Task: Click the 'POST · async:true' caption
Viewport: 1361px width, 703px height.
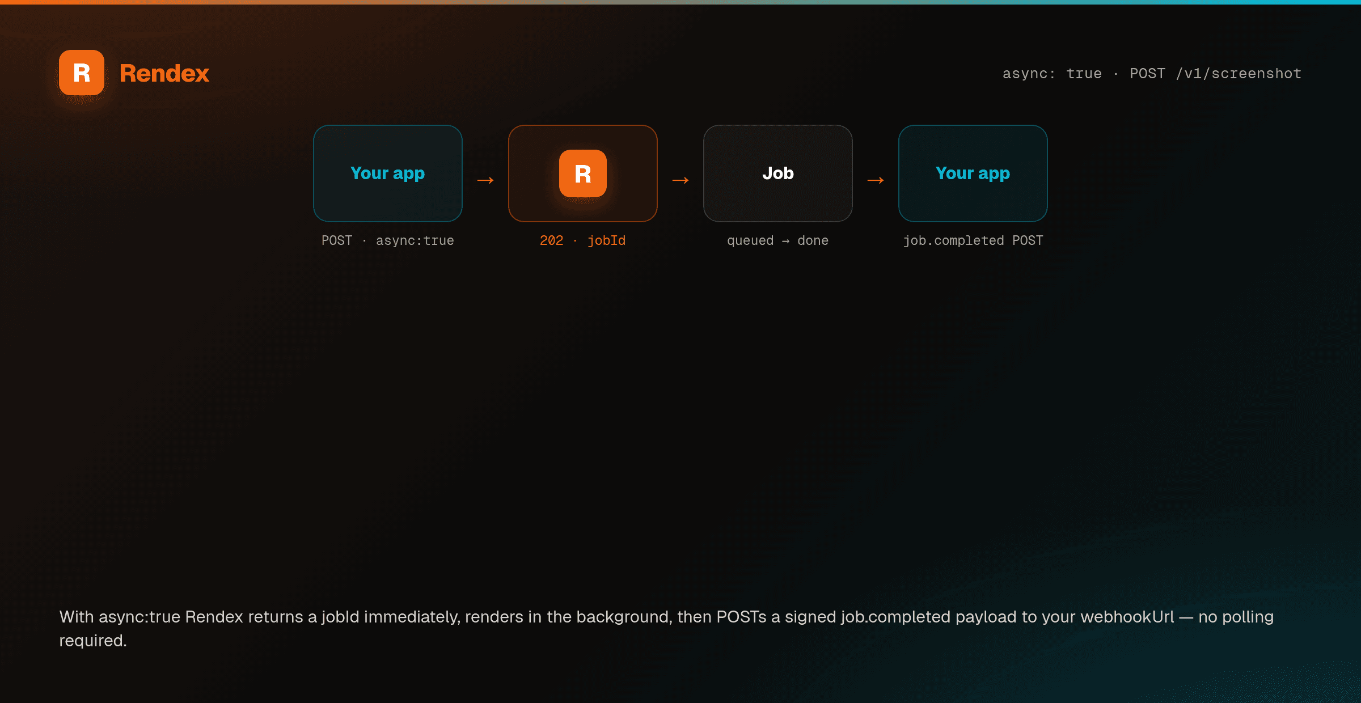Action: [388, 240]
